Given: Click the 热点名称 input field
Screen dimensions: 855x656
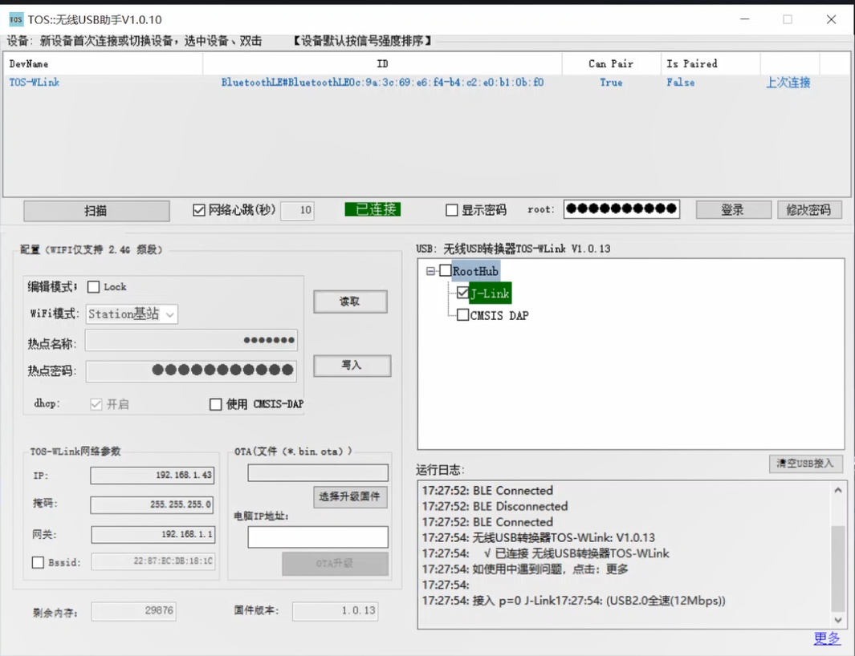Looking at the screenshot, I should pyautogui.click(x=191, y=341).
